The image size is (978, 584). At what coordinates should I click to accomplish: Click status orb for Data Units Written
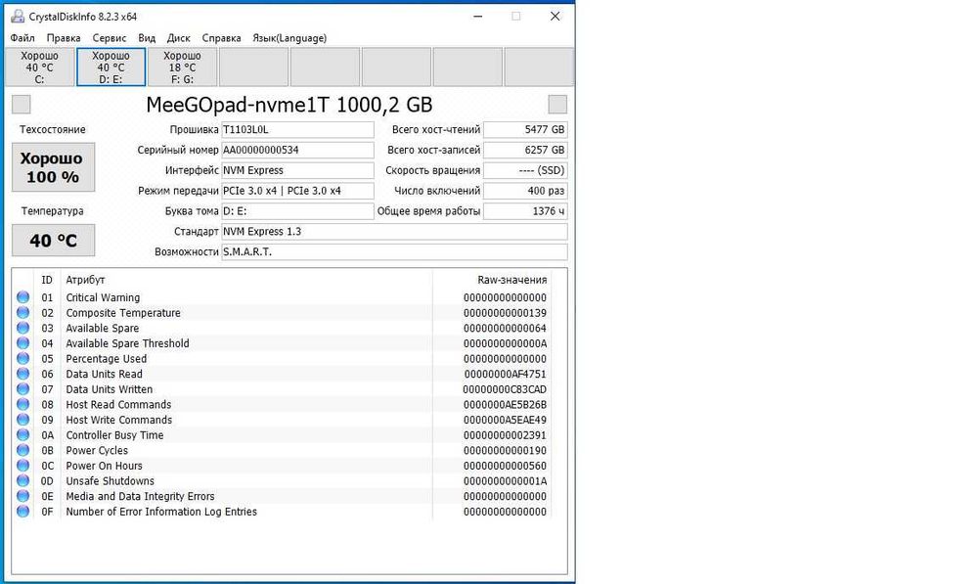coord(23,388)
